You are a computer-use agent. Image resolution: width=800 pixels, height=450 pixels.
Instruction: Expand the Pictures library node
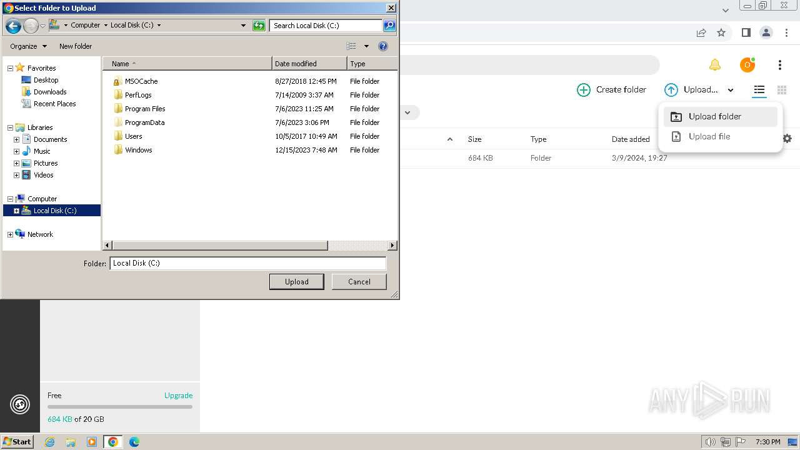(16, 163)
